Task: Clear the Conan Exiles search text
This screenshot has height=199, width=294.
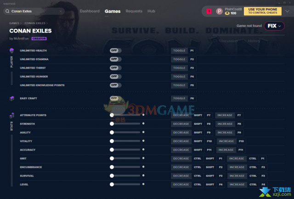Action: (x=61, y=11)
